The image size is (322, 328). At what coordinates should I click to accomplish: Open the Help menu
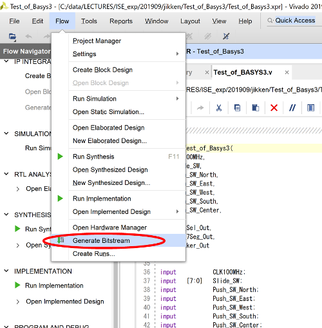(x=245, y=21)
